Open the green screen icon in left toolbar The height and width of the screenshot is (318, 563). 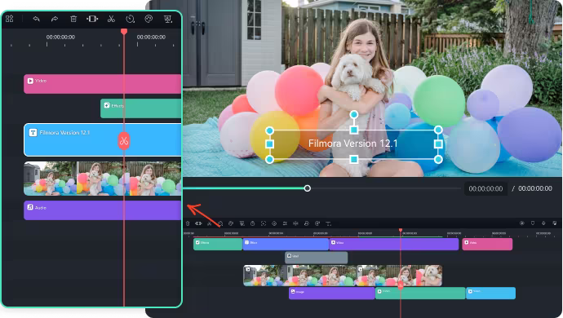[x=168, y=19]
